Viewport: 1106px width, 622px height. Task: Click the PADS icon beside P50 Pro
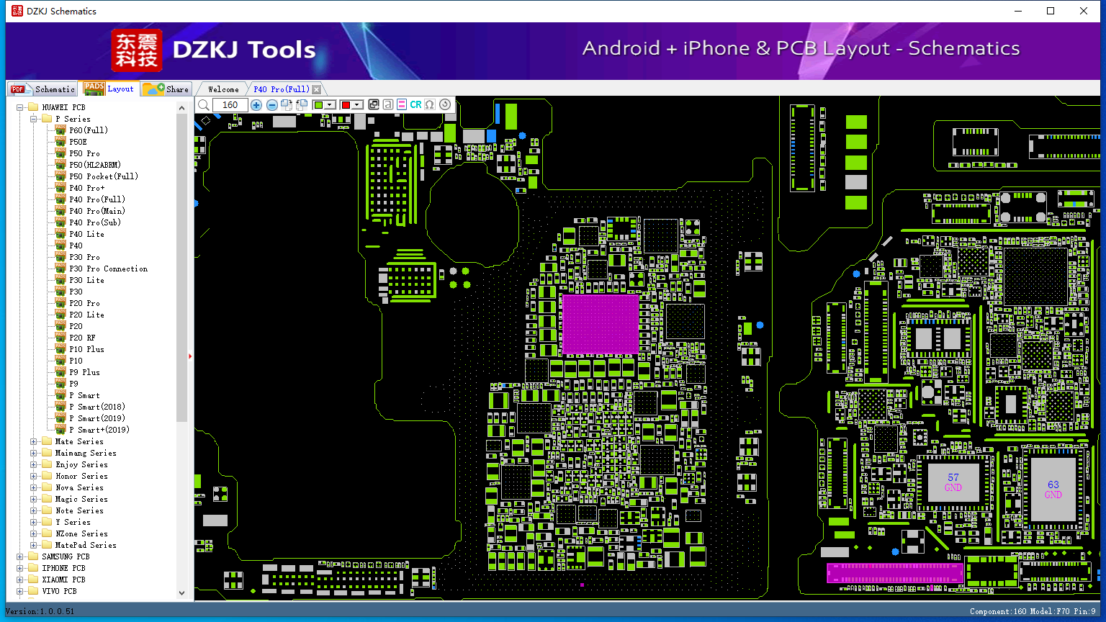(x=60, y=153)
